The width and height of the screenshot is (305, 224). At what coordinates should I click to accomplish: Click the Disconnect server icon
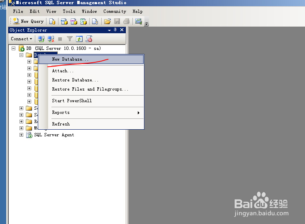click(51, 39)
